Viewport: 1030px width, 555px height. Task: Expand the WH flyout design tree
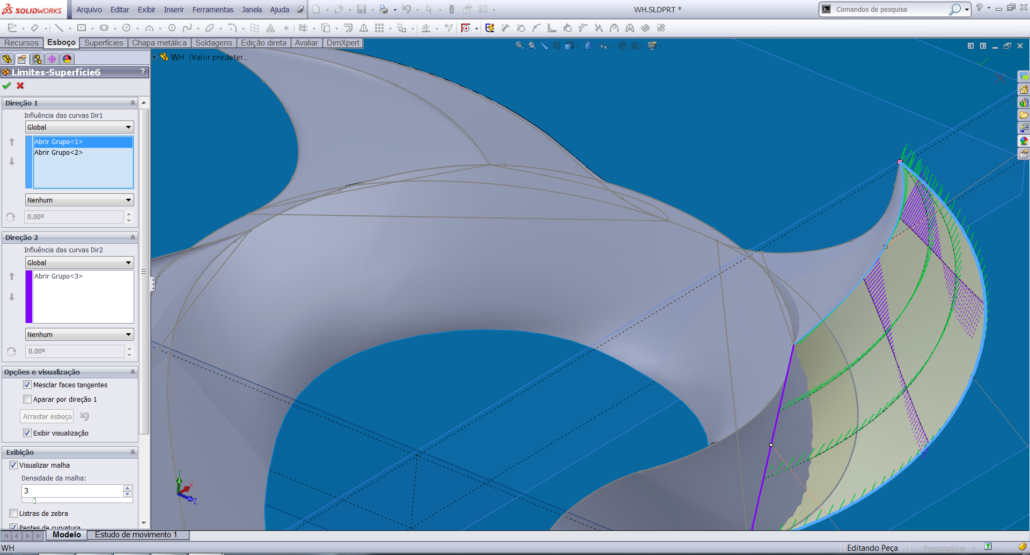(154, 57)
